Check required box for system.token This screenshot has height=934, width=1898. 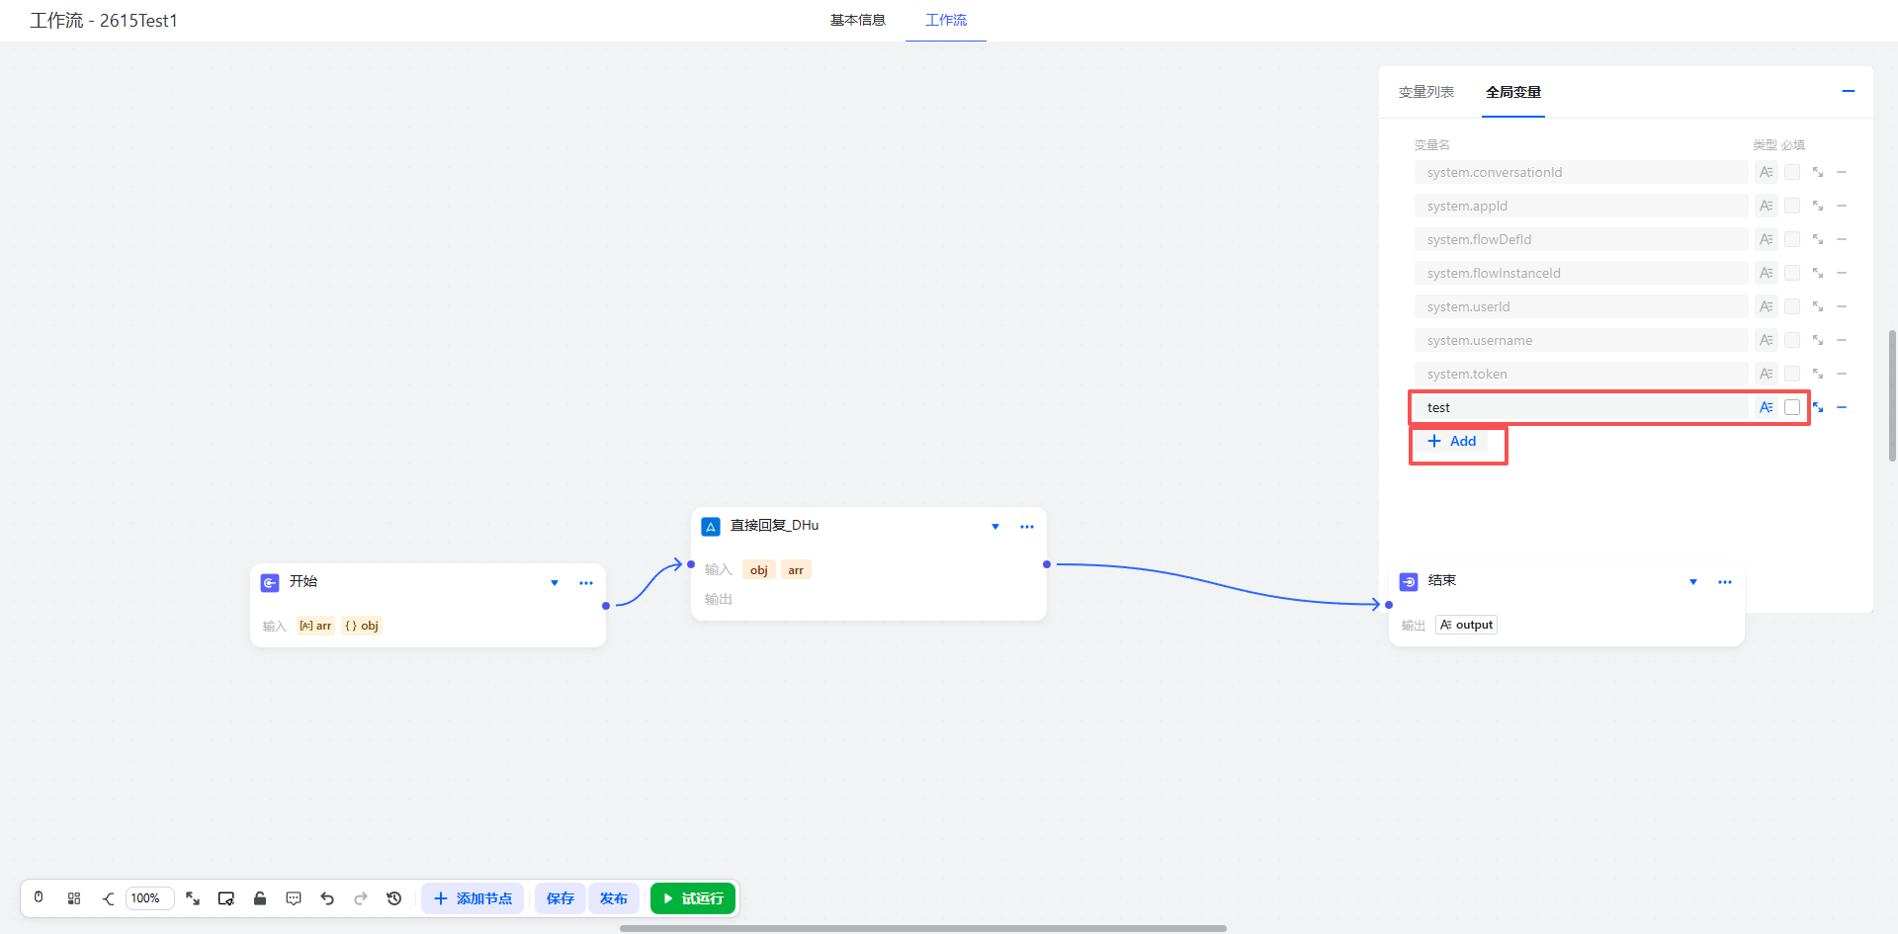tap(1792, 374)
